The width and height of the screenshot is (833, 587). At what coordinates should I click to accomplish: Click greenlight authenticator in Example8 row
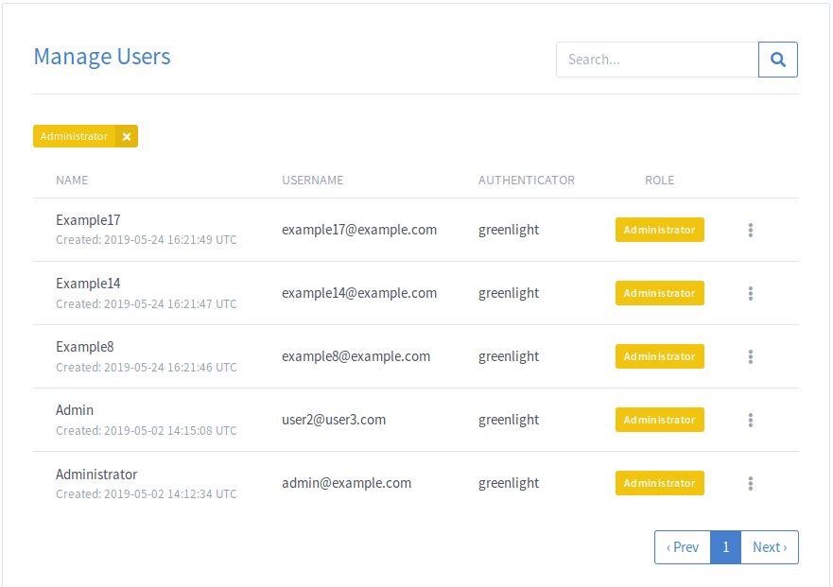509,356
